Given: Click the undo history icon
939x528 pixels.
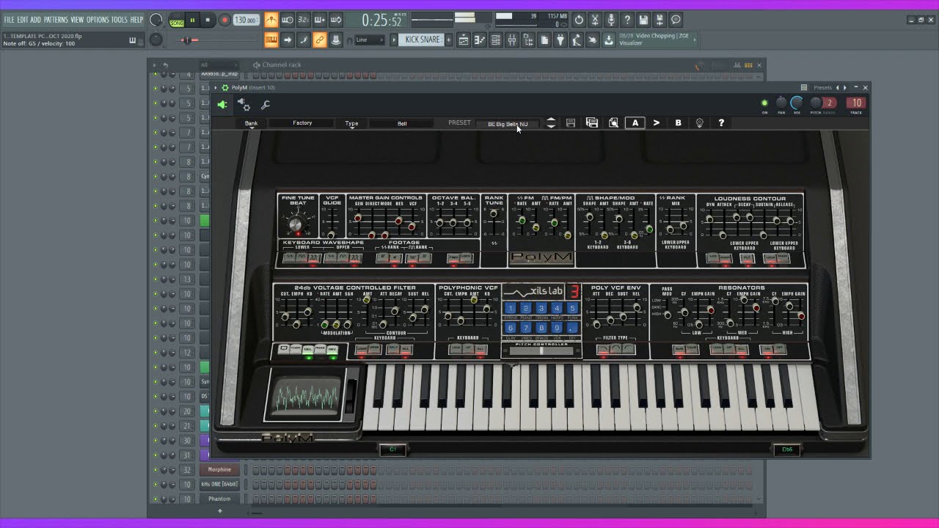Looking at the screenshot, I should (579, 20).
